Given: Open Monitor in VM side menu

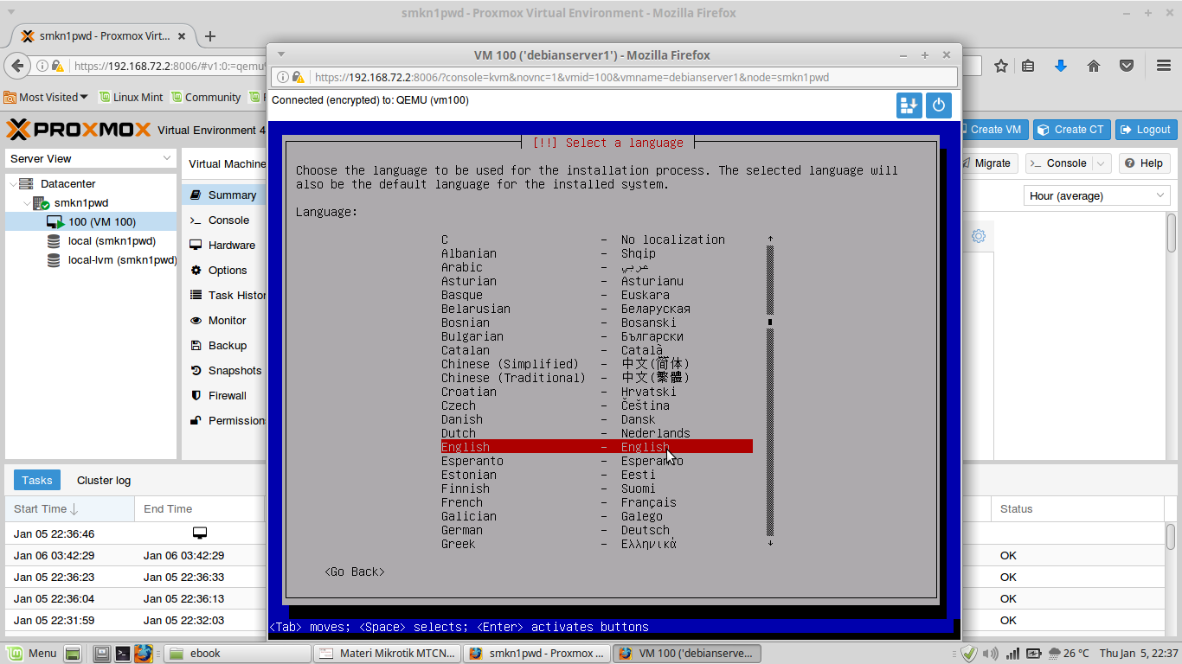Looking at the screenshot, I should point(225,321).
